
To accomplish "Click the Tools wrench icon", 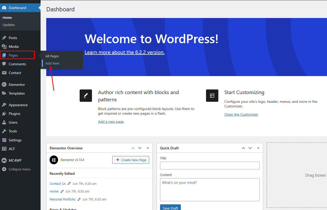I will click(4, 131).
